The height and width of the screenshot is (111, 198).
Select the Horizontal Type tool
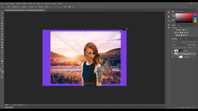click(x=2, y=53)
